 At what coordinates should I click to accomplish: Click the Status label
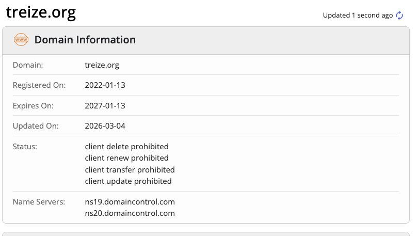(x=25, y=147)
